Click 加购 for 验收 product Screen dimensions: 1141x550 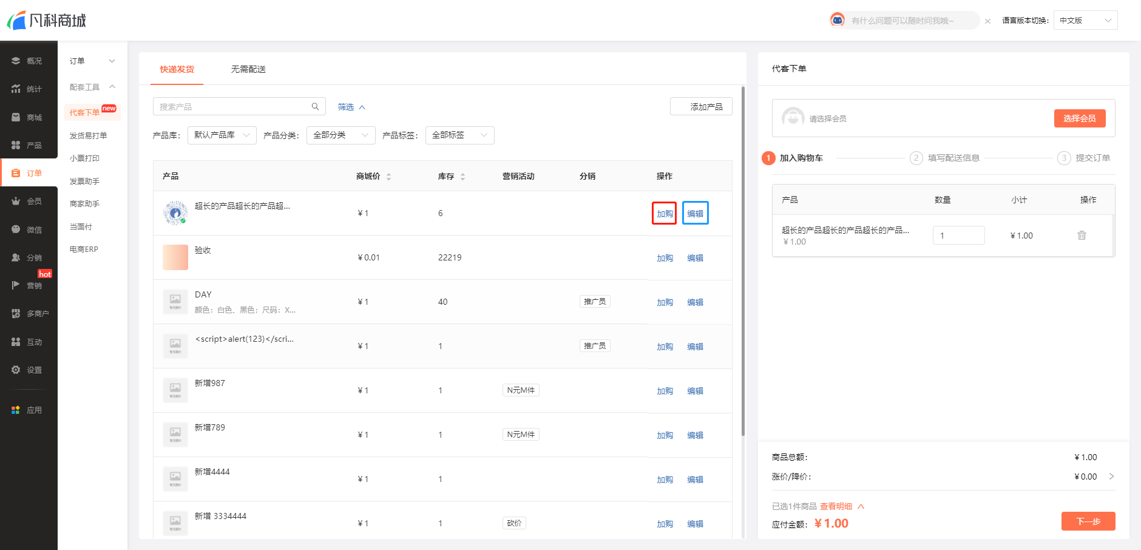point(665,258)
